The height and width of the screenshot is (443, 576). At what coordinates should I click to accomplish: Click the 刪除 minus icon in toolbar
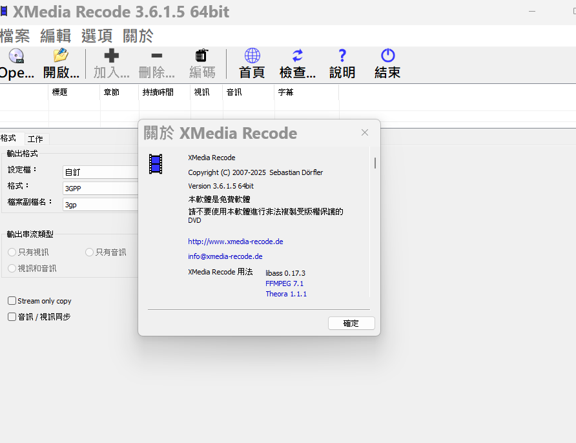pyautogui.click(x=156, y=56)
